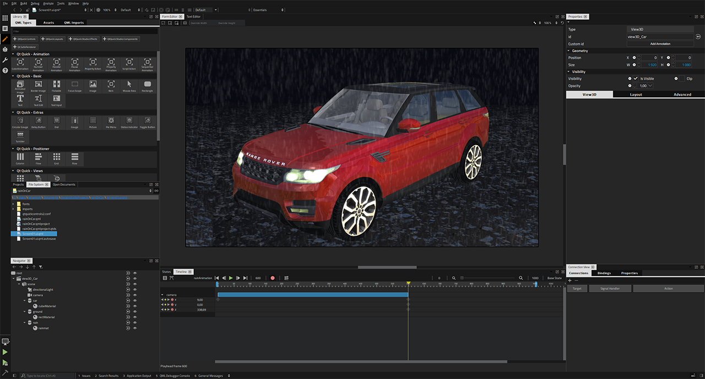This screenshot has height=379, width=705.
Task: Select the Rectangle component under Qt Quick - Basic
Action: coord(148,86)
